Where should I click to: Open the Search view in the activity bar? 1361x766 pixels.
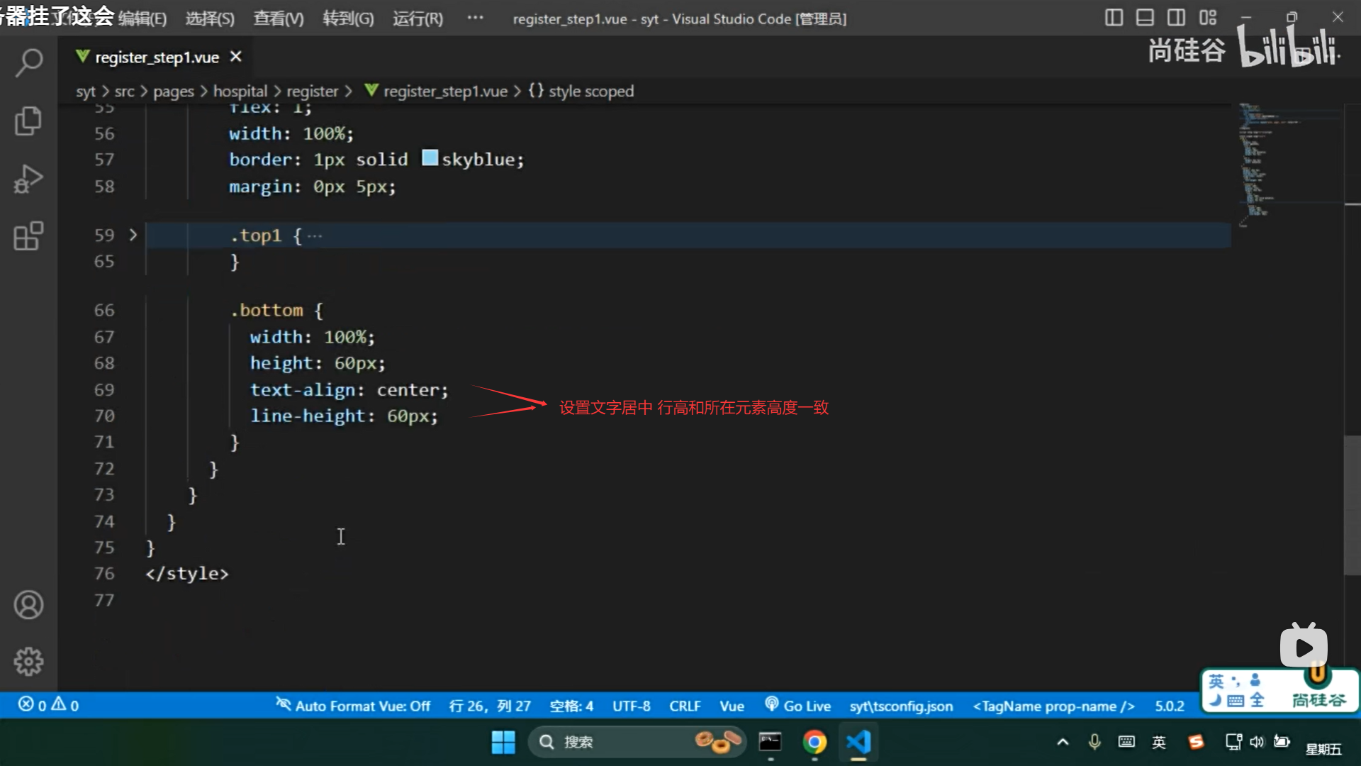point(28,62)
